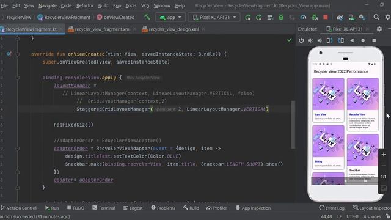Viewport: 391px width, 220px height.
Task: Rotate emulator left icon
Action: click(329, 40)
